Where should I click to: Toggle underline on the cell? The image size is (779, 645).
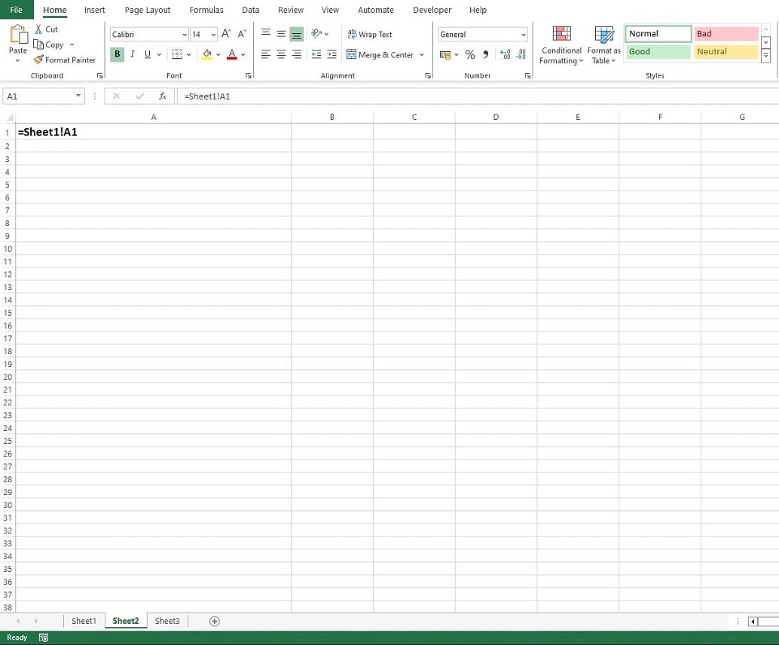[146, 53]
